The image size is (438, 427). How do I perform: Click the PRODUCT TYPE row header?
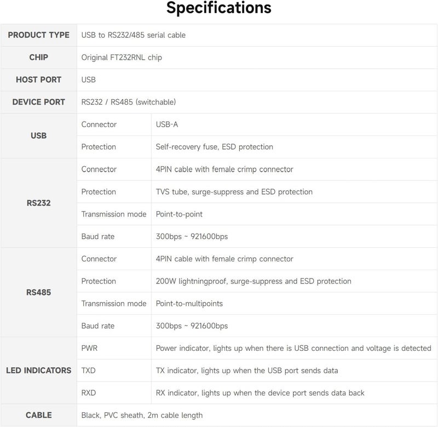tap(38, 35)
